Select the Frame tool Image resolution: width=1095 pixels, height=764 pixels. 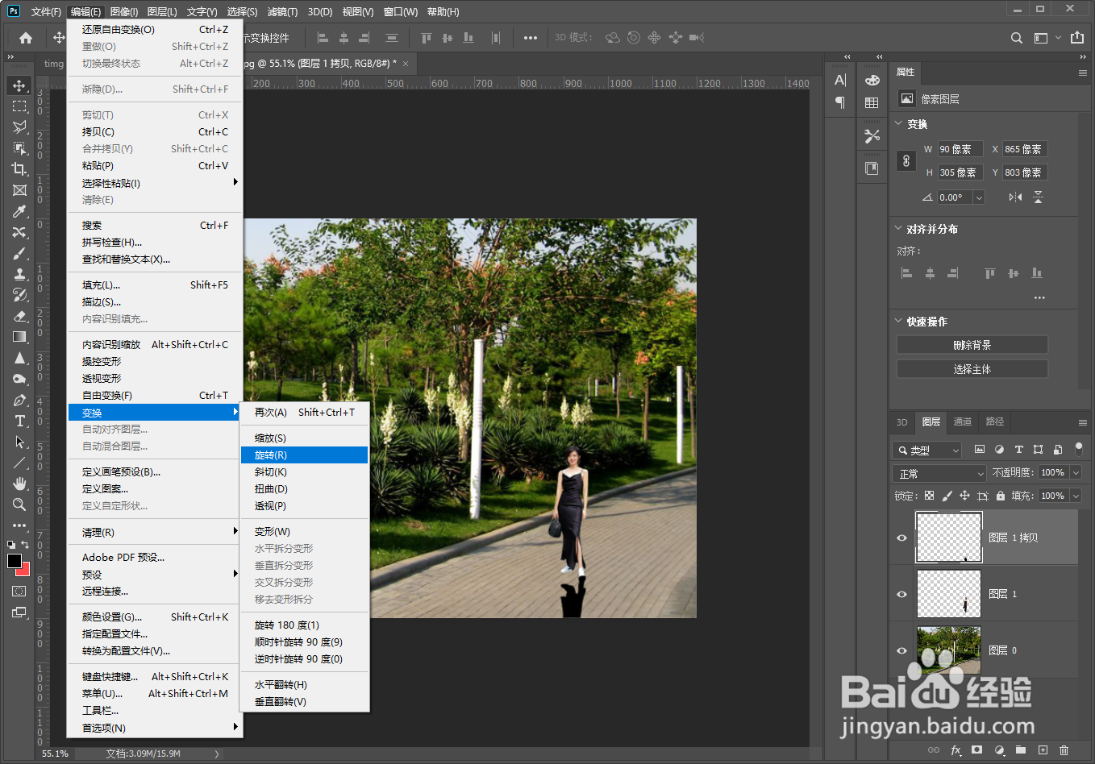[x=19, y=190]
